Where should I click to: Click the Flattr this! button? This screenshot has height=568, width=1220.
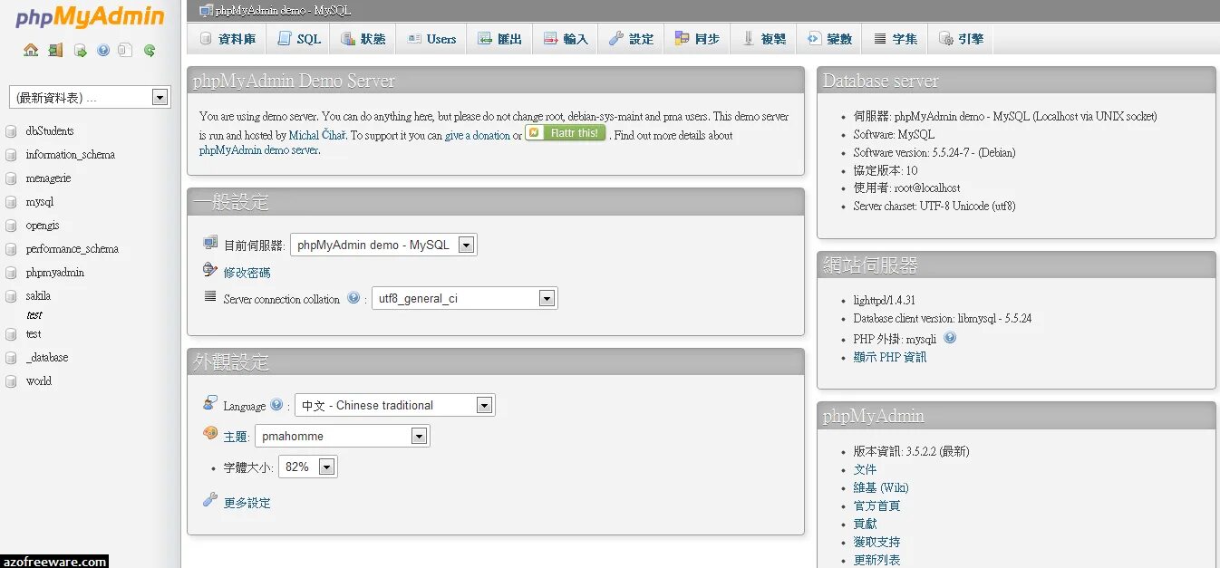coord(566,132)
